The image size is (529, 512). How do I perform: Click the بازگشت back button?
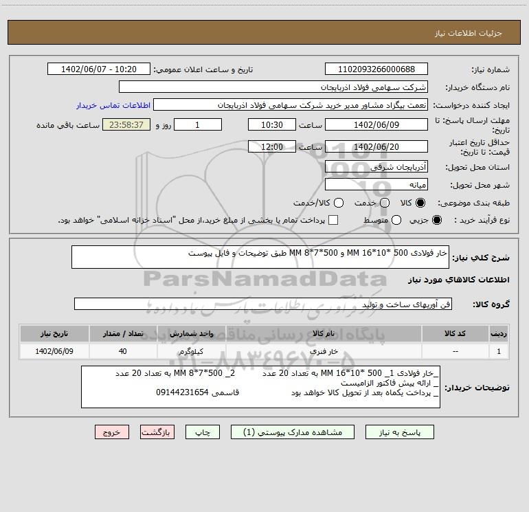(157, 432)
